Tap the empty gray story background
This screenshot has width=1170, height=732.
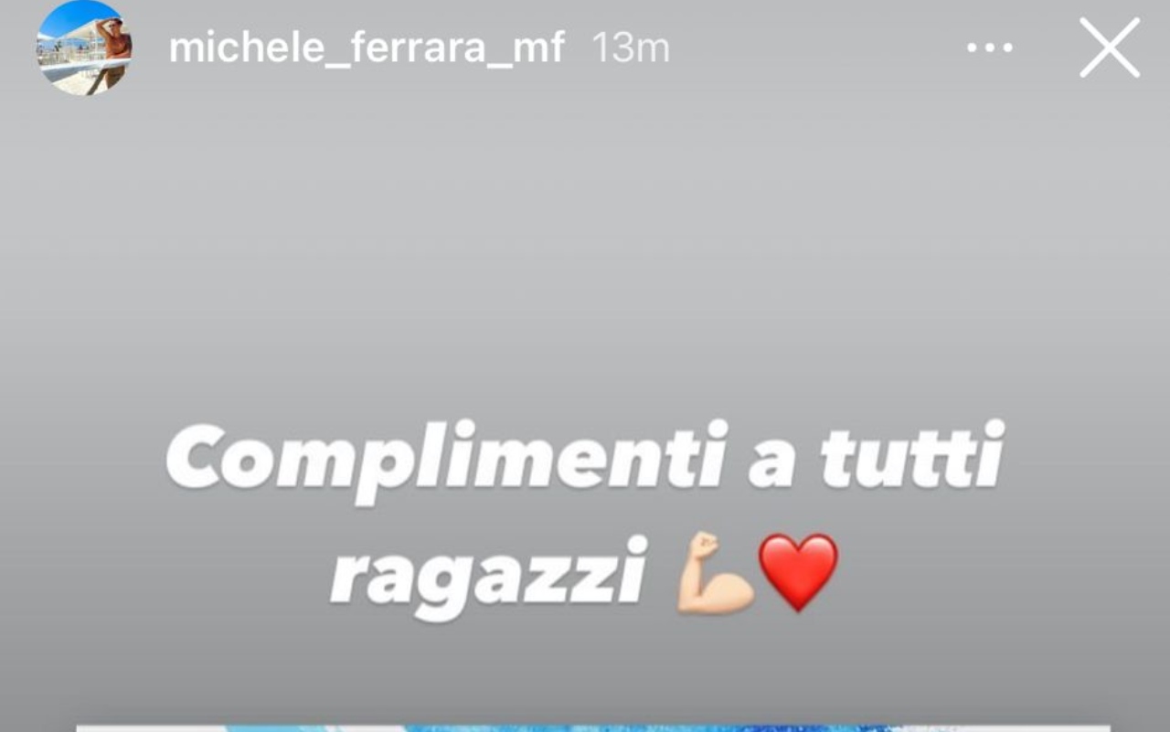(x=585, y=247)
